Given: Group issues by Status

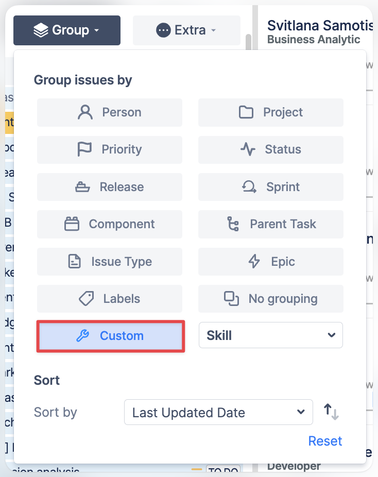Looking at the screenshot, I should coord(271,149).
